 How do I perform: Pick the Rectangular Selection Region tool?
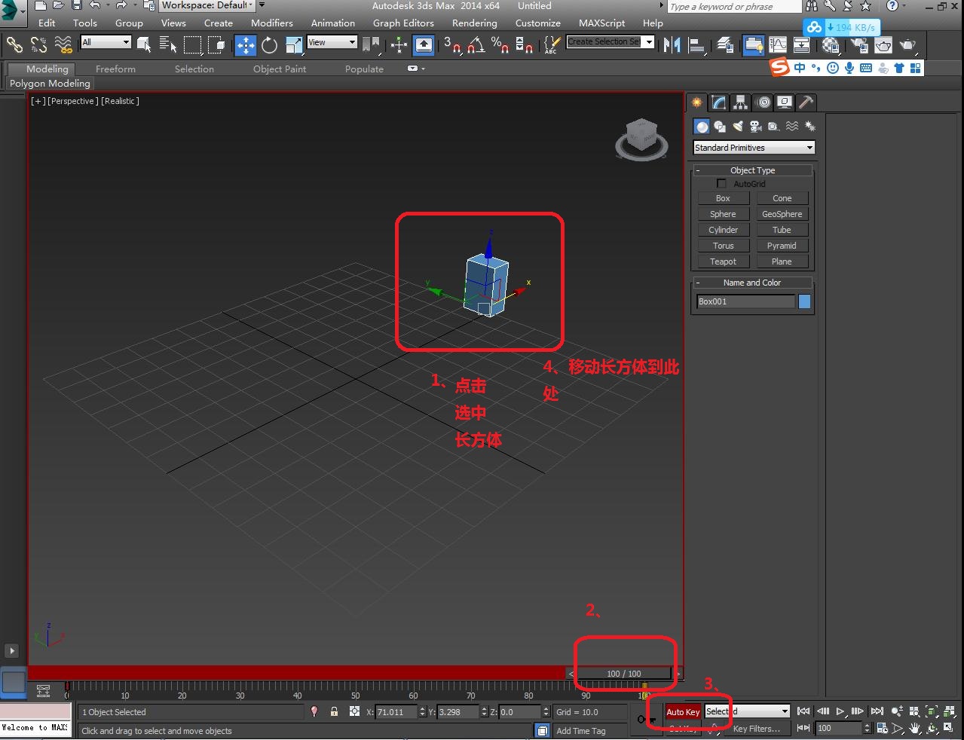(x=193, y=45)
